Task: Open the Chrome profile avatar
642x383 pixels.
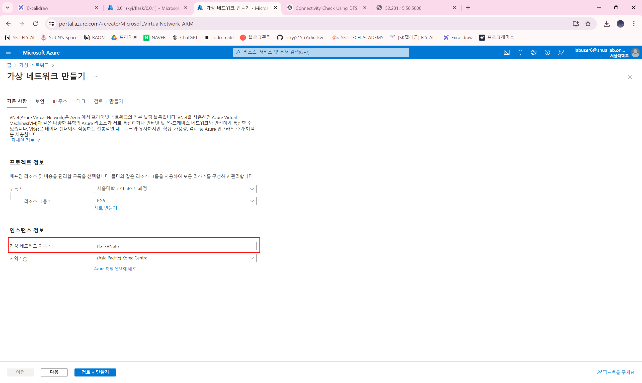Action: 620,24
